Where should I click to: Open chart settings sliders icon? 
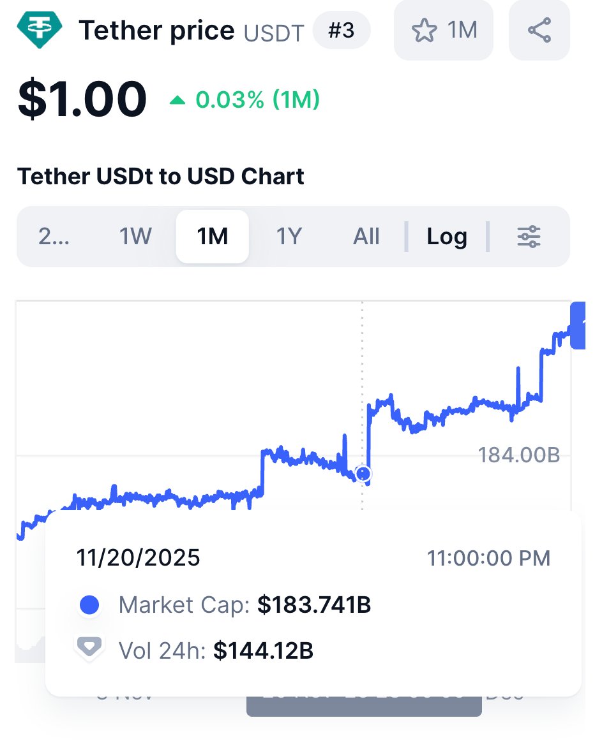[529, 237]
